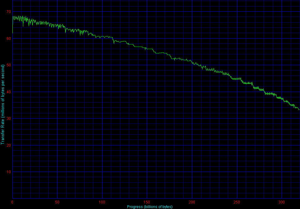Select the y-axis value 50
The width and height of the screenshot is (300, 209).
(x=9, y=65)
